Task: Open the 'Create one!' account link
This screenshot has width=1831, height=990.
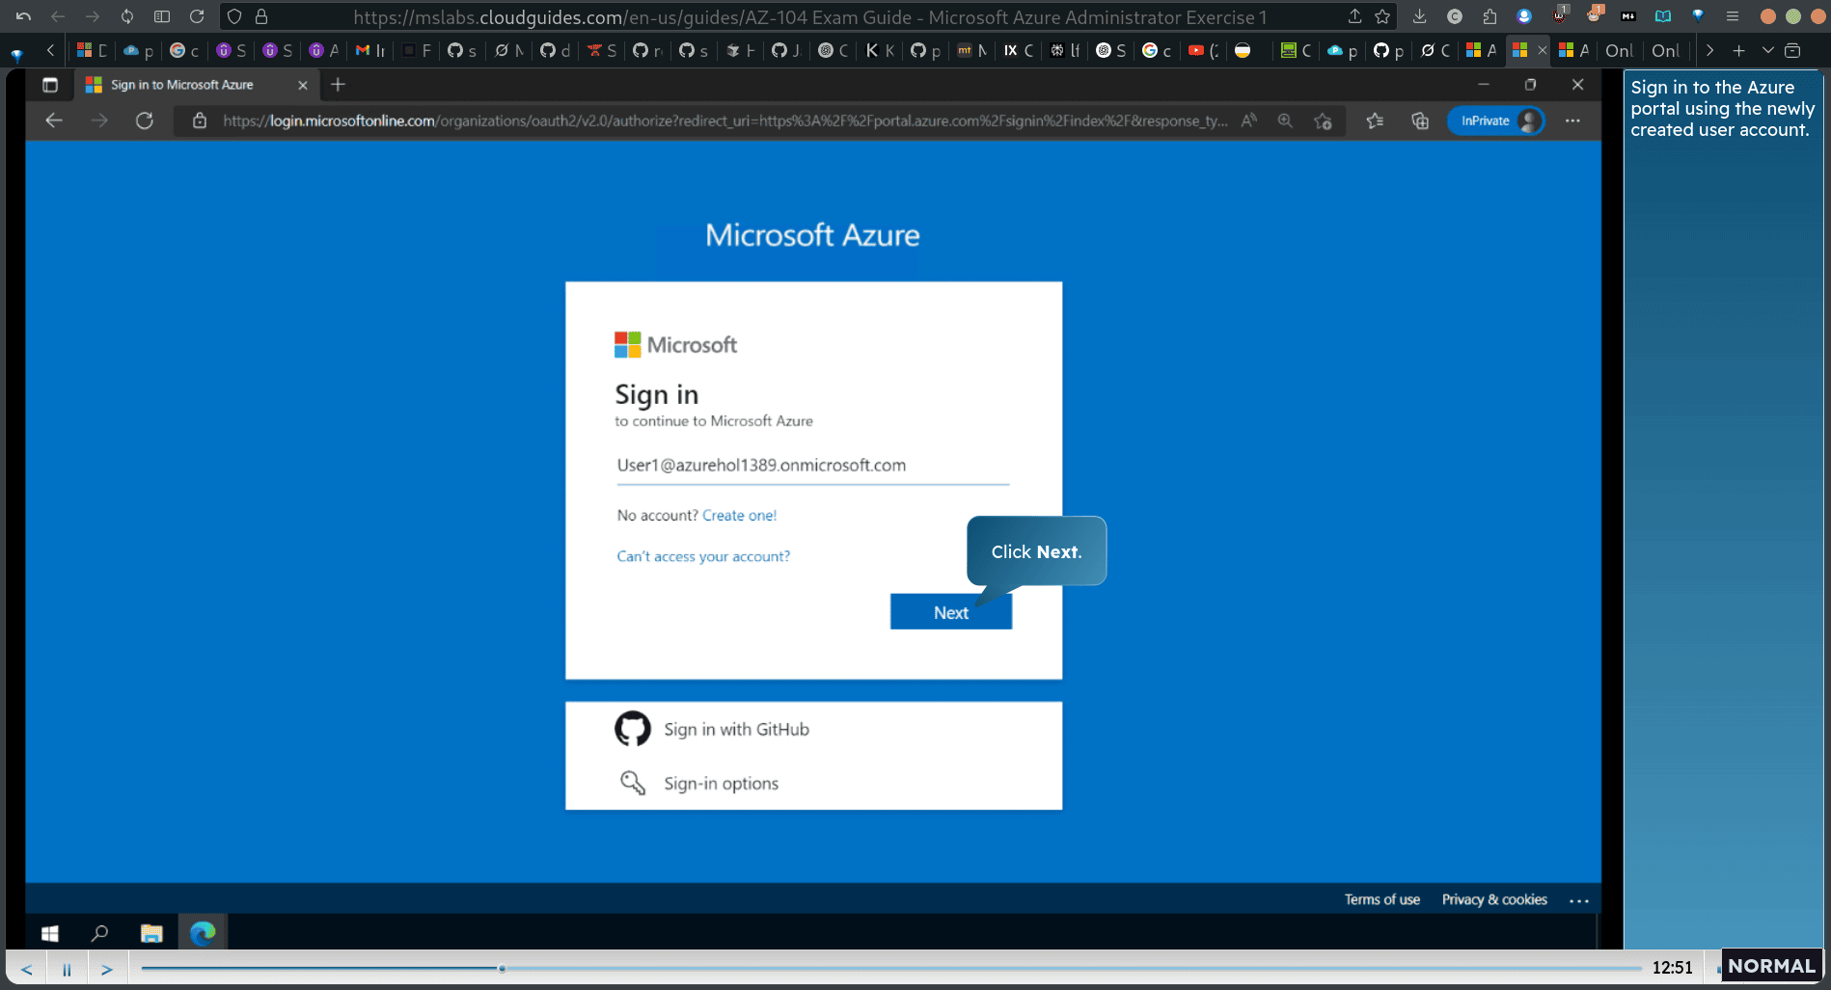Action: pyautogui.click(x=739, y=516)
